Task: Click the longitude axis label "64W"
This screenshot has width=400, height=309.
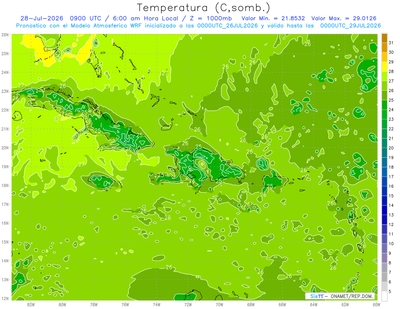Action: [x=314, y=304]
